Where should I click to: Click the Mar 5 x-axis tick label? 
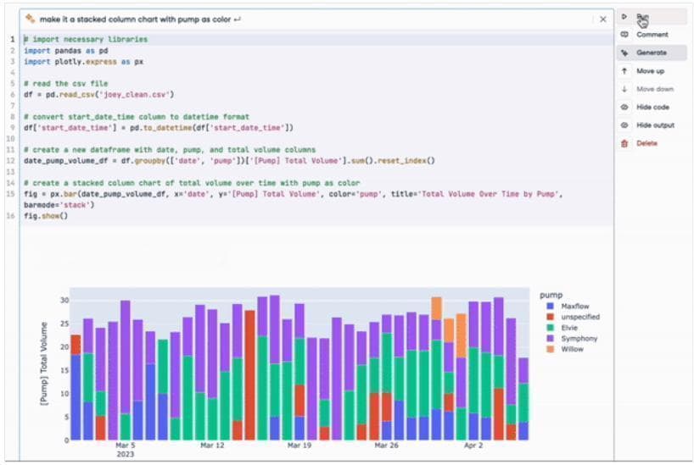click(x=126, y=446)
